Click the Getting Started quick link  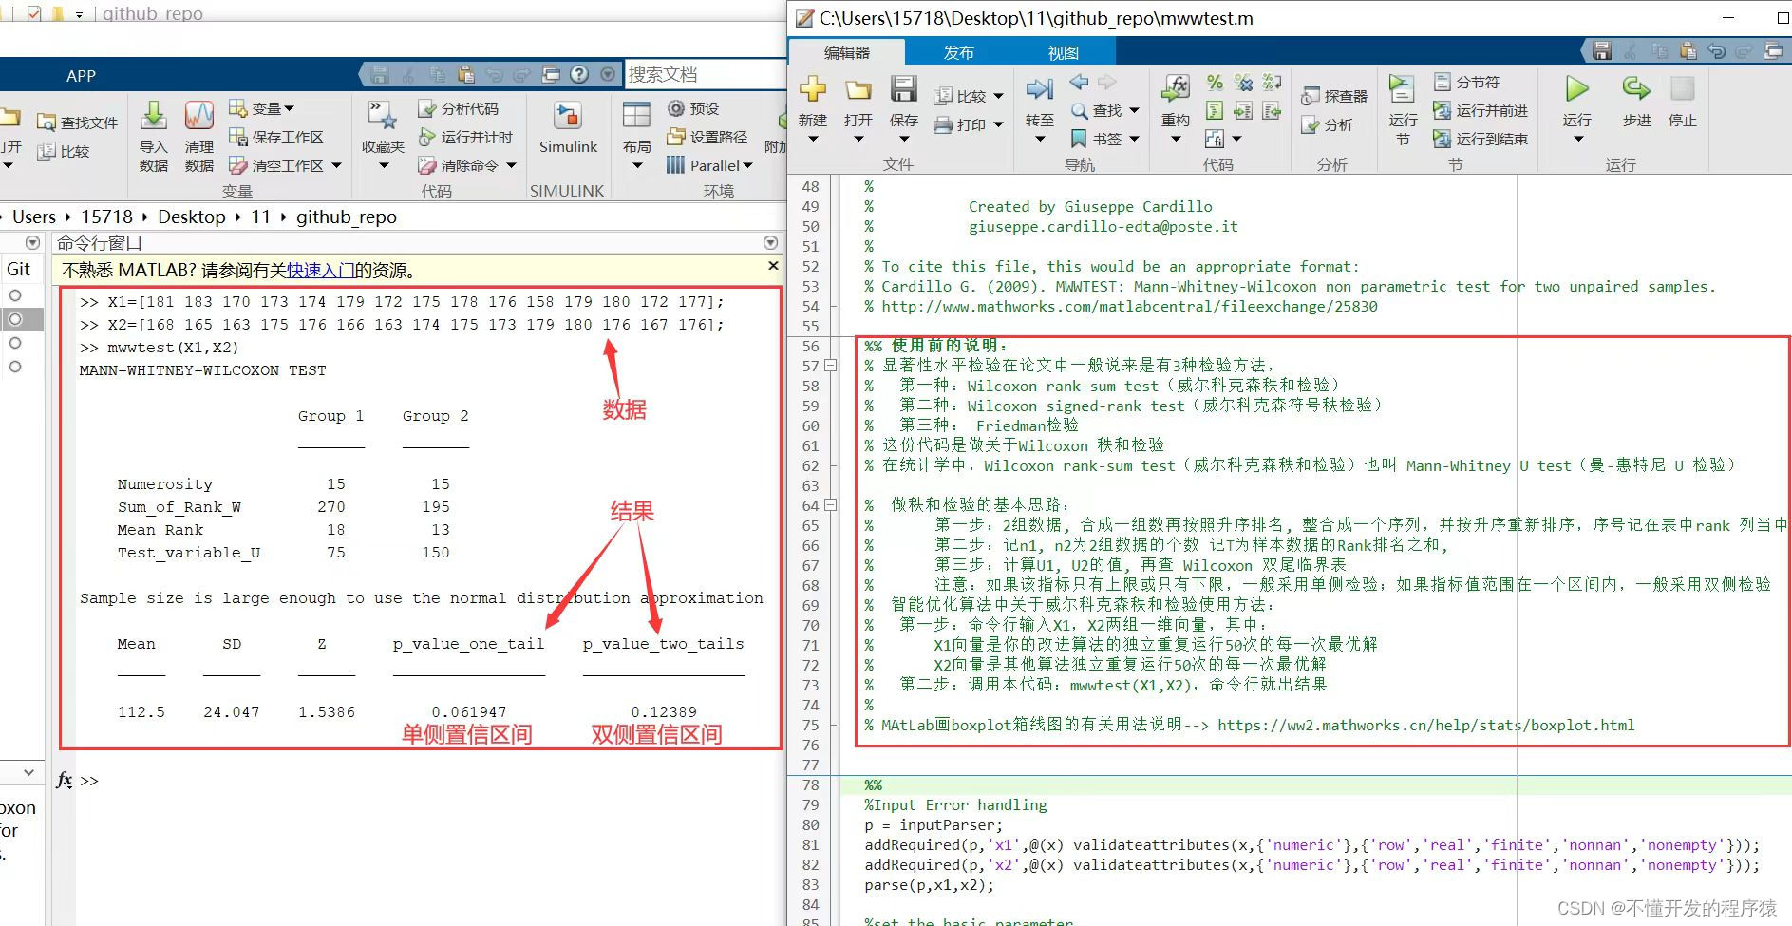tap(320, 271)
